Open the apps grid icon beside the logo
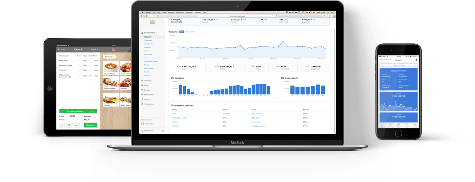The image size is (475, 182). click(x=162, y=22)
